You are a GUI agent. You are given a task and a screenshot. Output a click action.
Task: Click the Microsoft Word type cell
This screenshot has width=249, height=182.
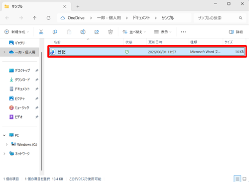coord(205,52)
